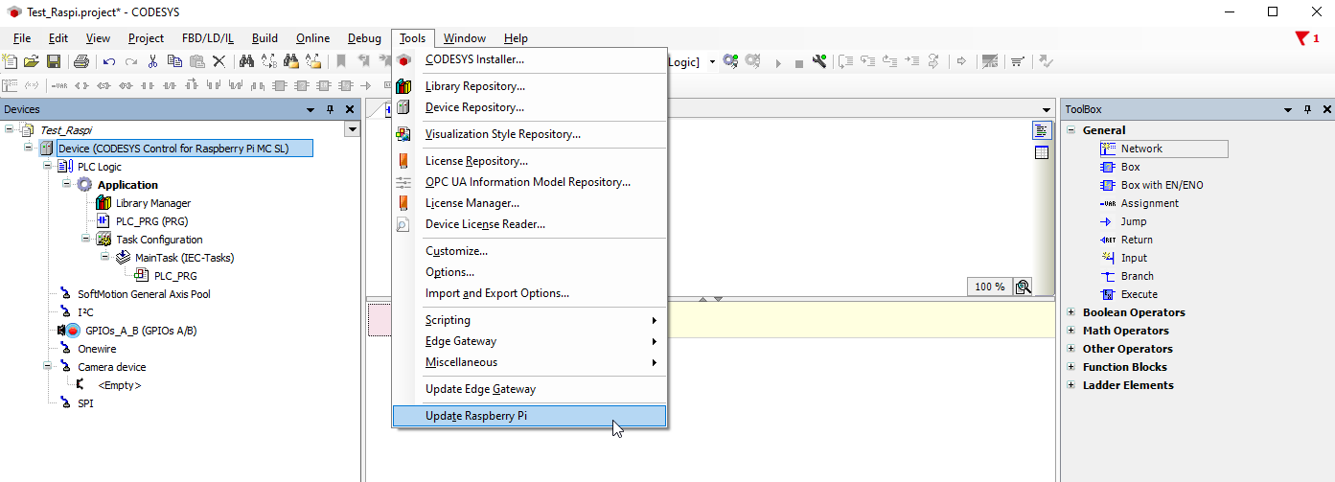This screenshot has height=482, width=1335.
Task: Pin the Devices panel with pushpin
Action: (x=330, y=109)
